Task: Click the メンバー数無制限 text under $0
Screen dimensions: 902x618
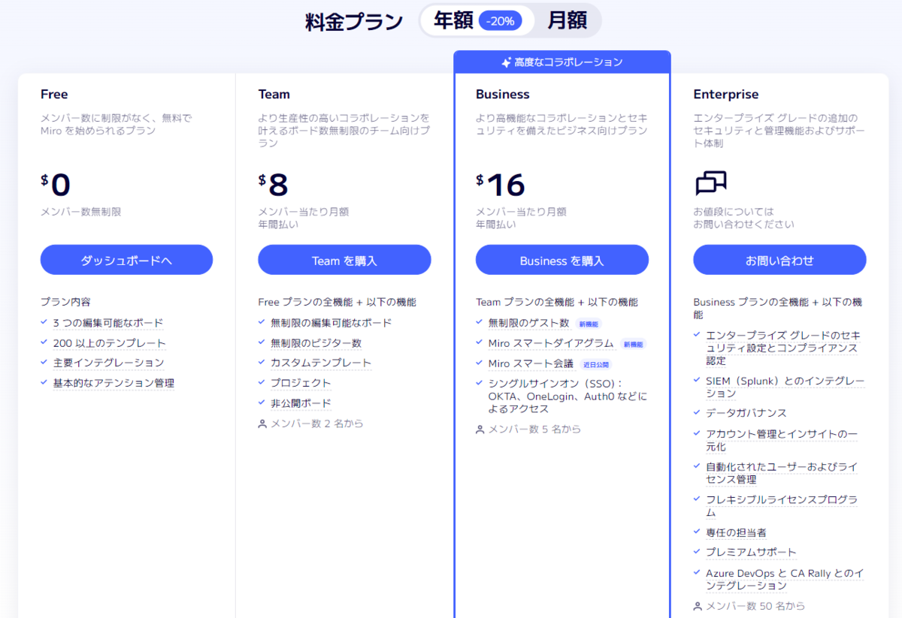Action: coord(81,212)
